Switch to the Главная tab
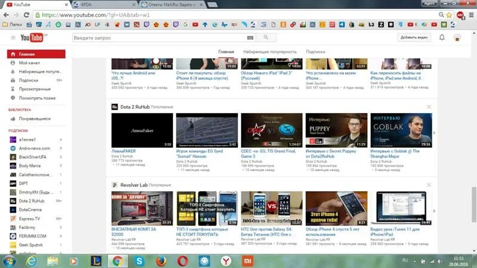Image resolution: width=477 pixels, height=268 pixels. pos(226,52)
